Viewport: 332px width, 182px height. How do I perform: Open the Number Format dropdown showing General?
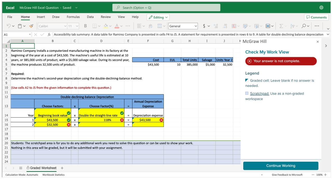[183, 26]
